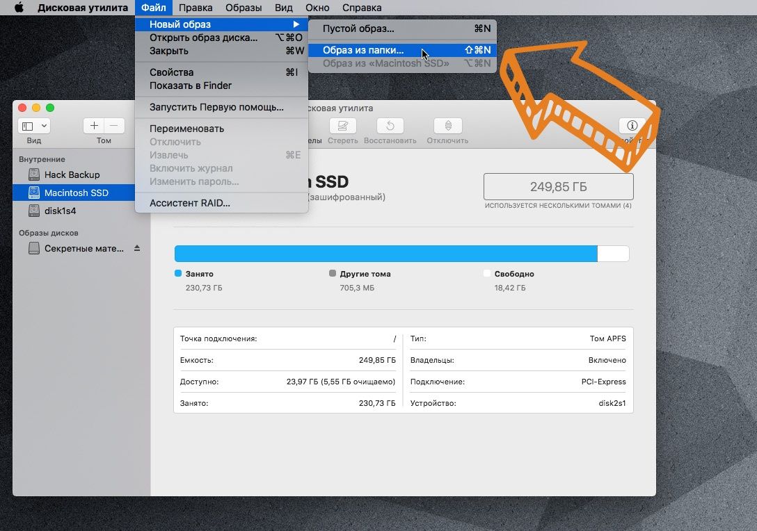757x531 pixels.
Task: Click the Образы дисков sidebar header
Action: [48, 233]
